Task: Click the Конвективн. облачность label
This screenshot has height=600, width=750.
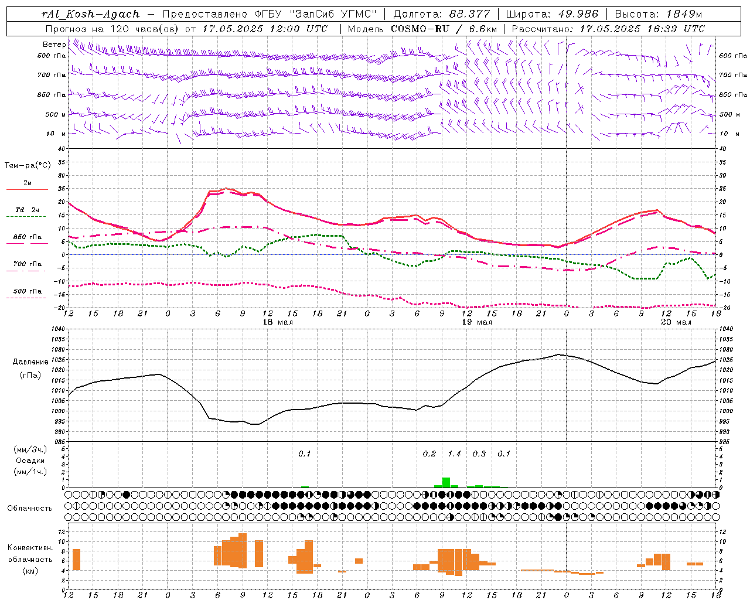Action: (x=30, y=554)
